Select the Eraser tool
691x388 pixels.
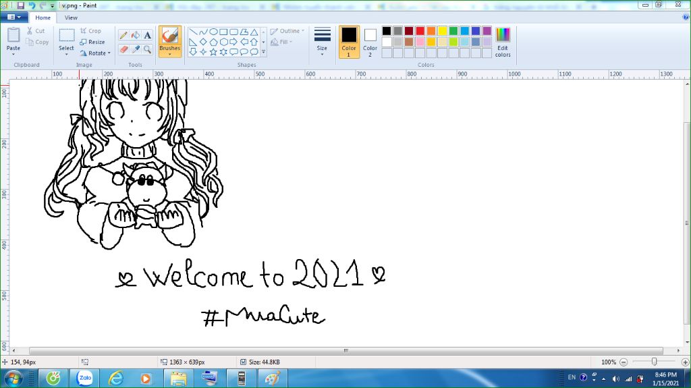(123, 49)
